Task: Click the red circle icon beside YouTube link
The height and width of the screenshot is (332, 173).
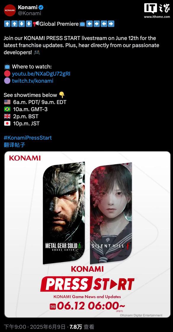Action: [x=7, y=74]
